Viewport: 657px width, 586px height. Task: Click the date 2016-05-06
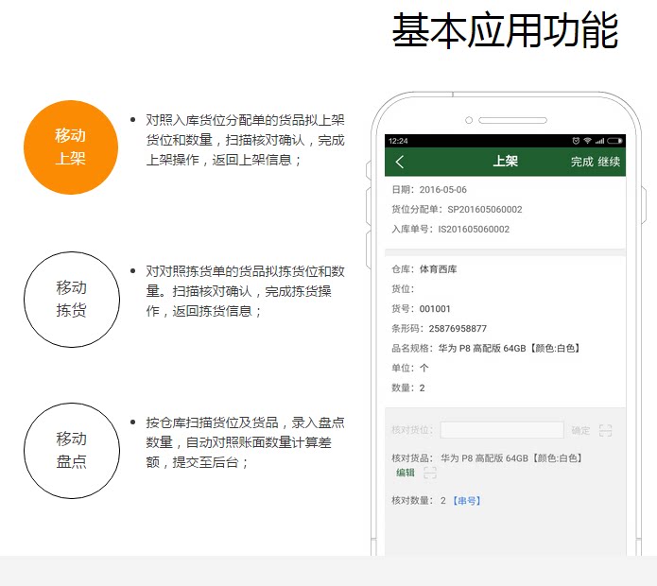(443, 190)
